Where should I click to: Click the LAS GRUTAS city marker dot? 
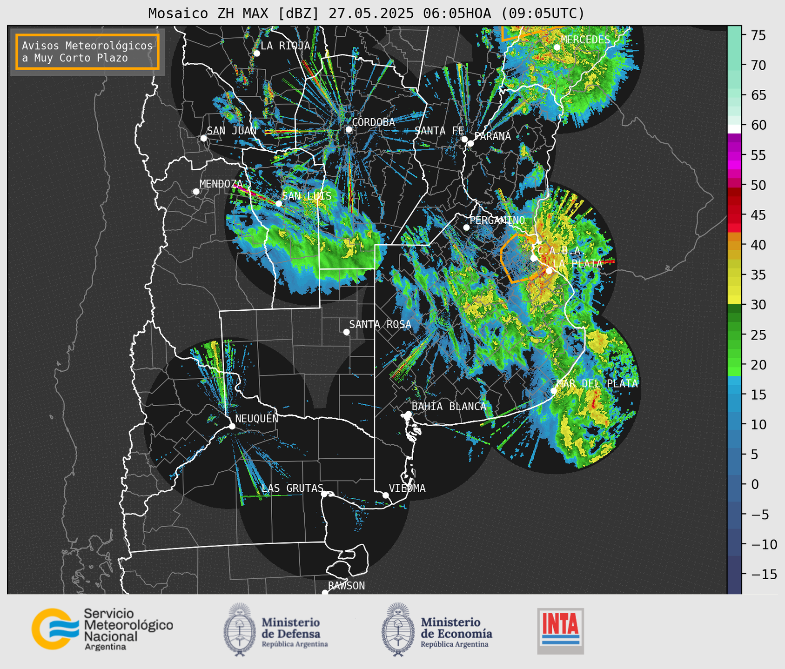click(324, 494)
